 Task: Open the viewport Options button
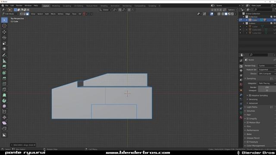(x=232, y=10)
